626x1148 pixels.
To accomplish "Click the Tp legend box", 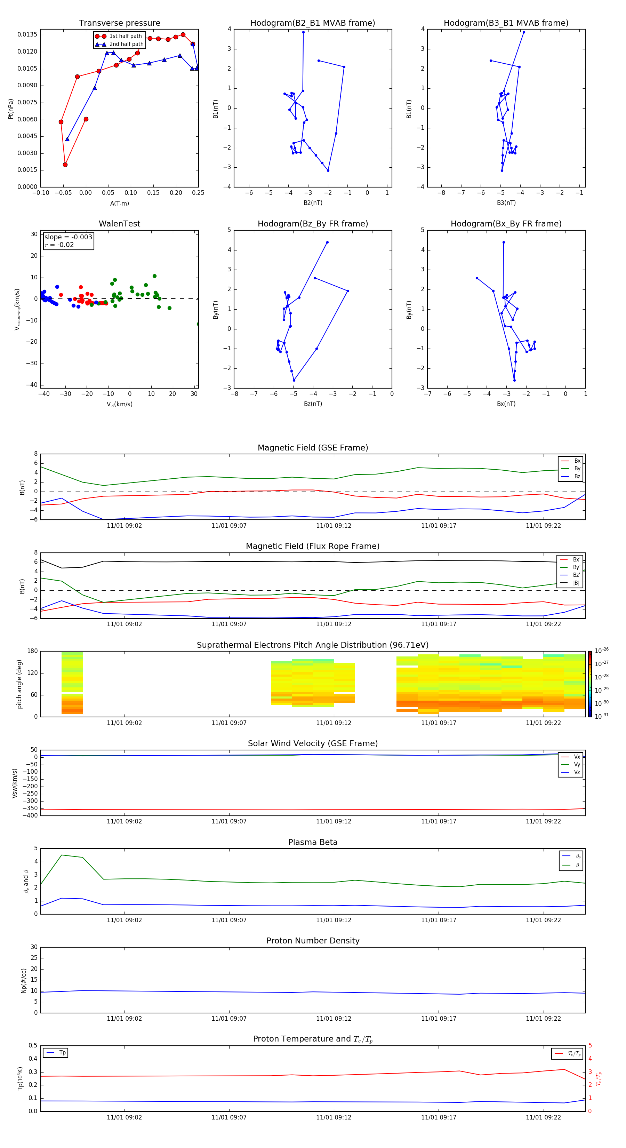I will point(56,1053).
